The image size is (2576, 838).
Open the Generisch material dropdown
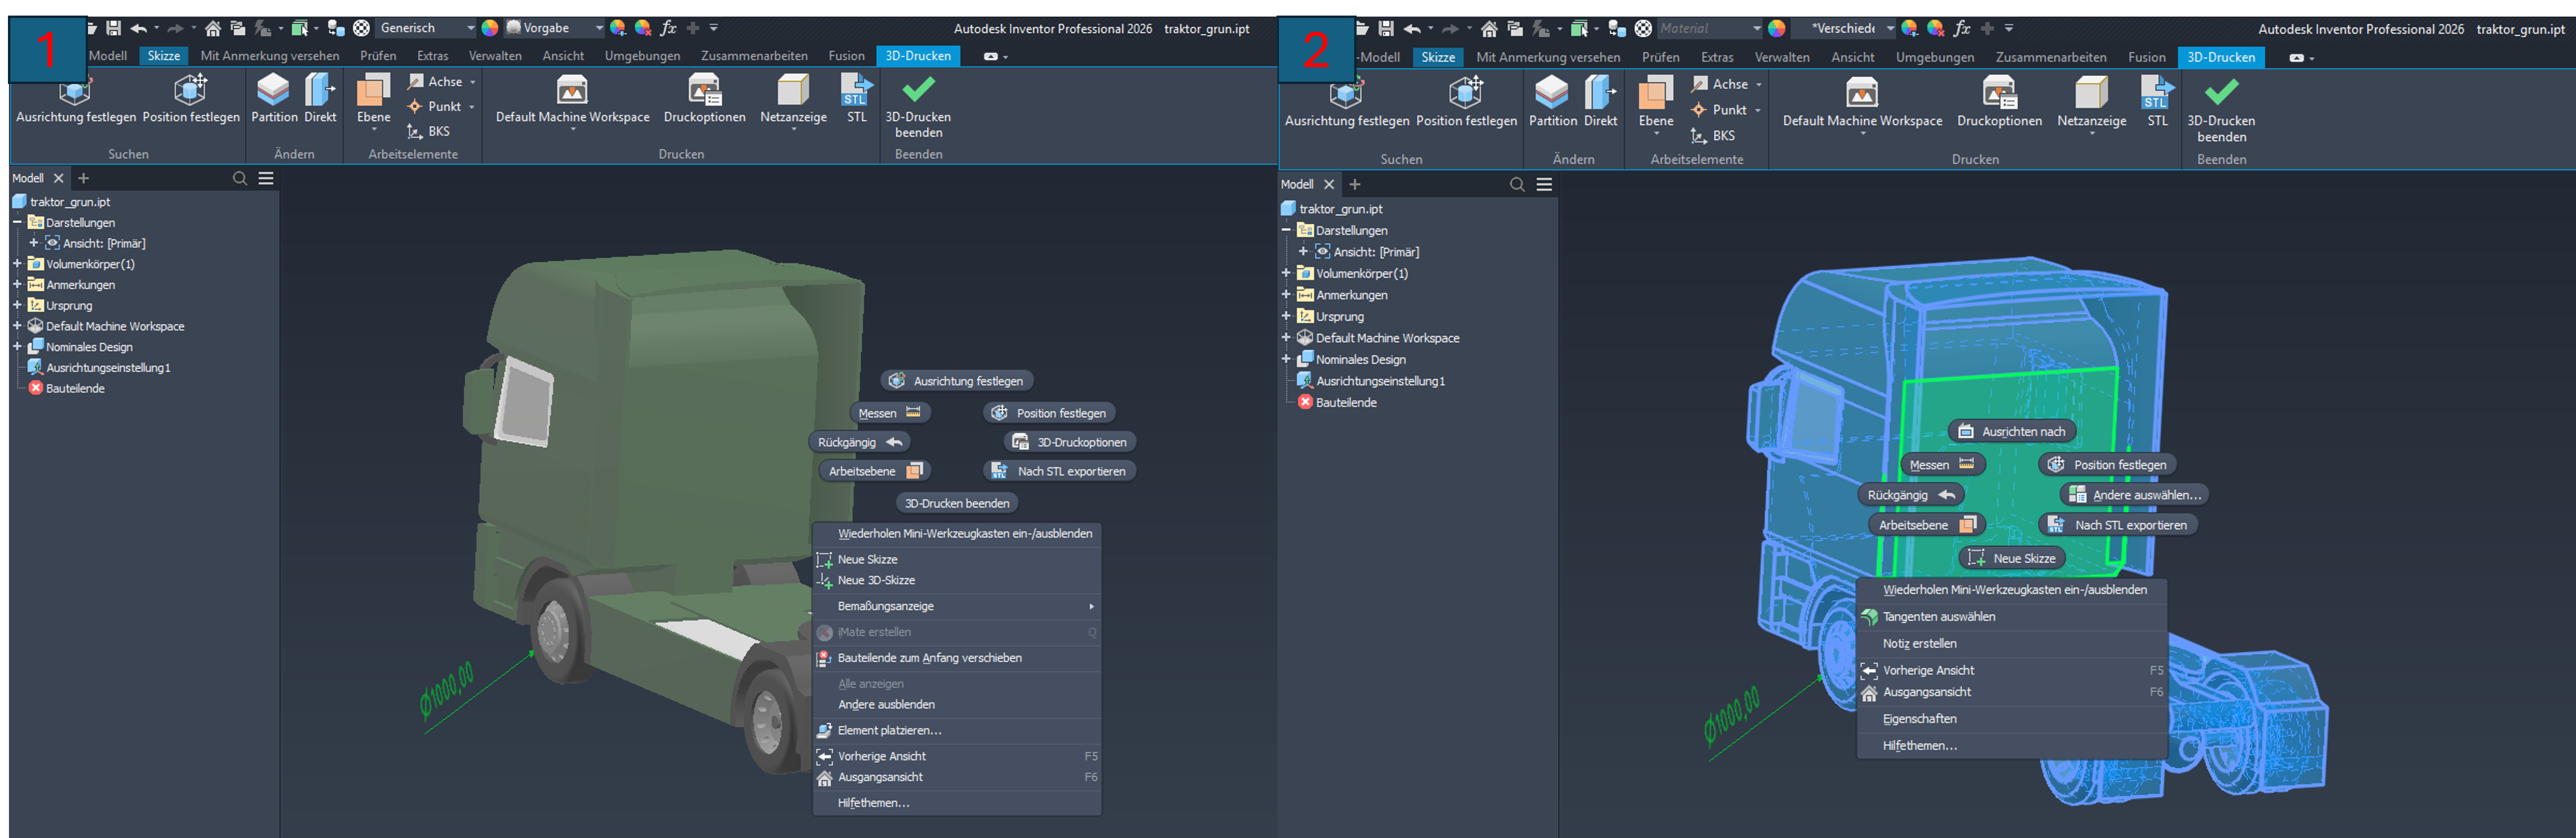[x=471, y=28]
